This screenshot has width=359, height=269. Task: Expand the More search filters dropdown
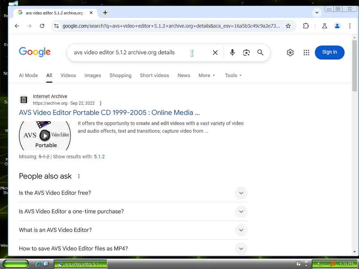207,76
